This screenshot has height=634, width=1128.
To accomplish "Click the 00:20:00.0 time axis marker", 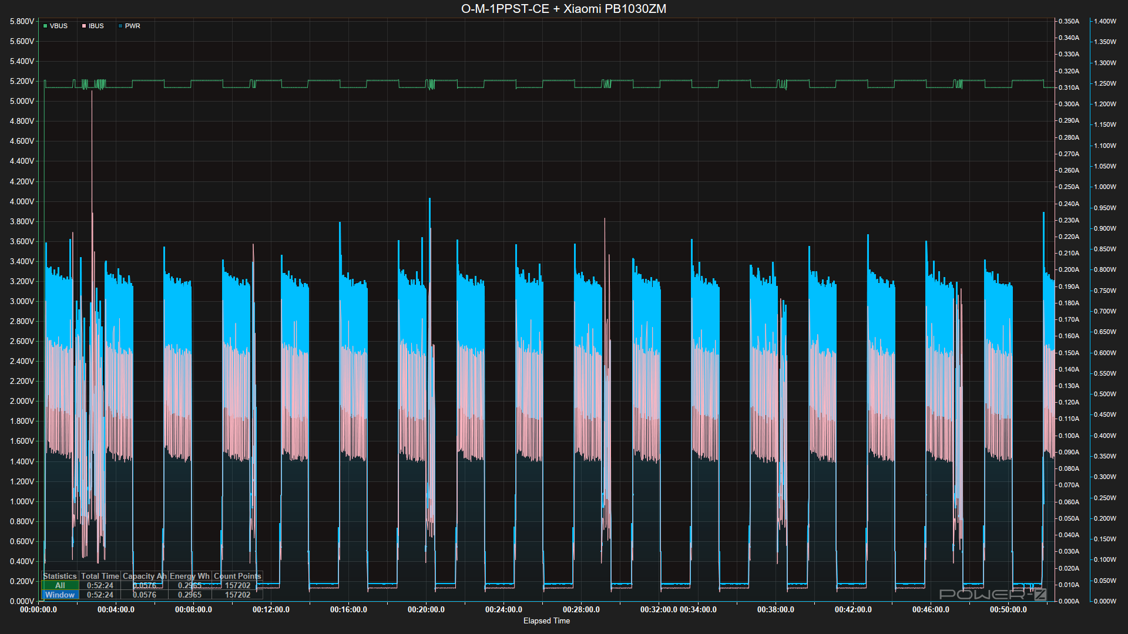I will coord(426,609).
